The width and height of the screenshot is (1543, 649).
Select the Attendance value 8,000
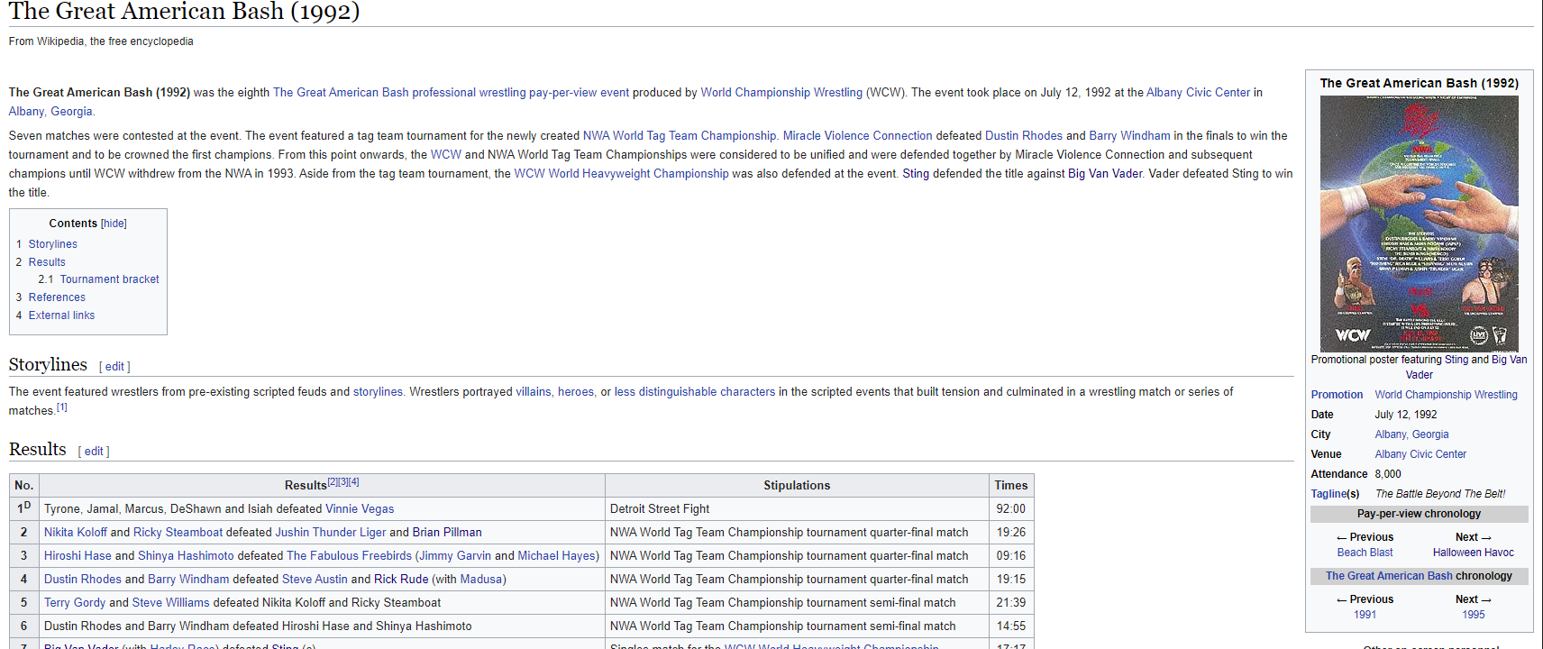coord(1388,474)
